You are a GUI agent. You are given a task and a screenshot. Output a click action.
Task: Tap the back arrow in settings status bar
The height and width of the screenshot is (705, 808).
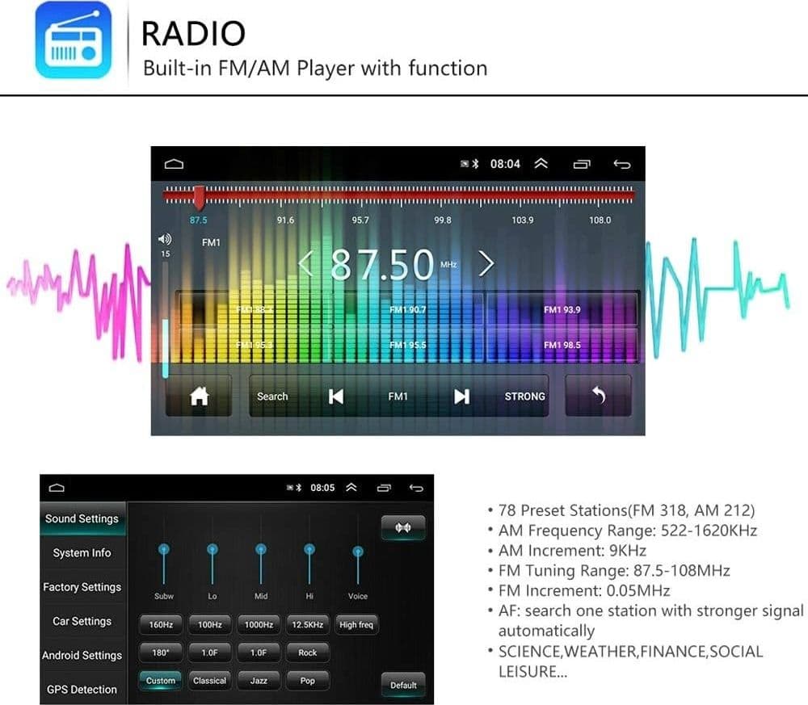point(416,488)
